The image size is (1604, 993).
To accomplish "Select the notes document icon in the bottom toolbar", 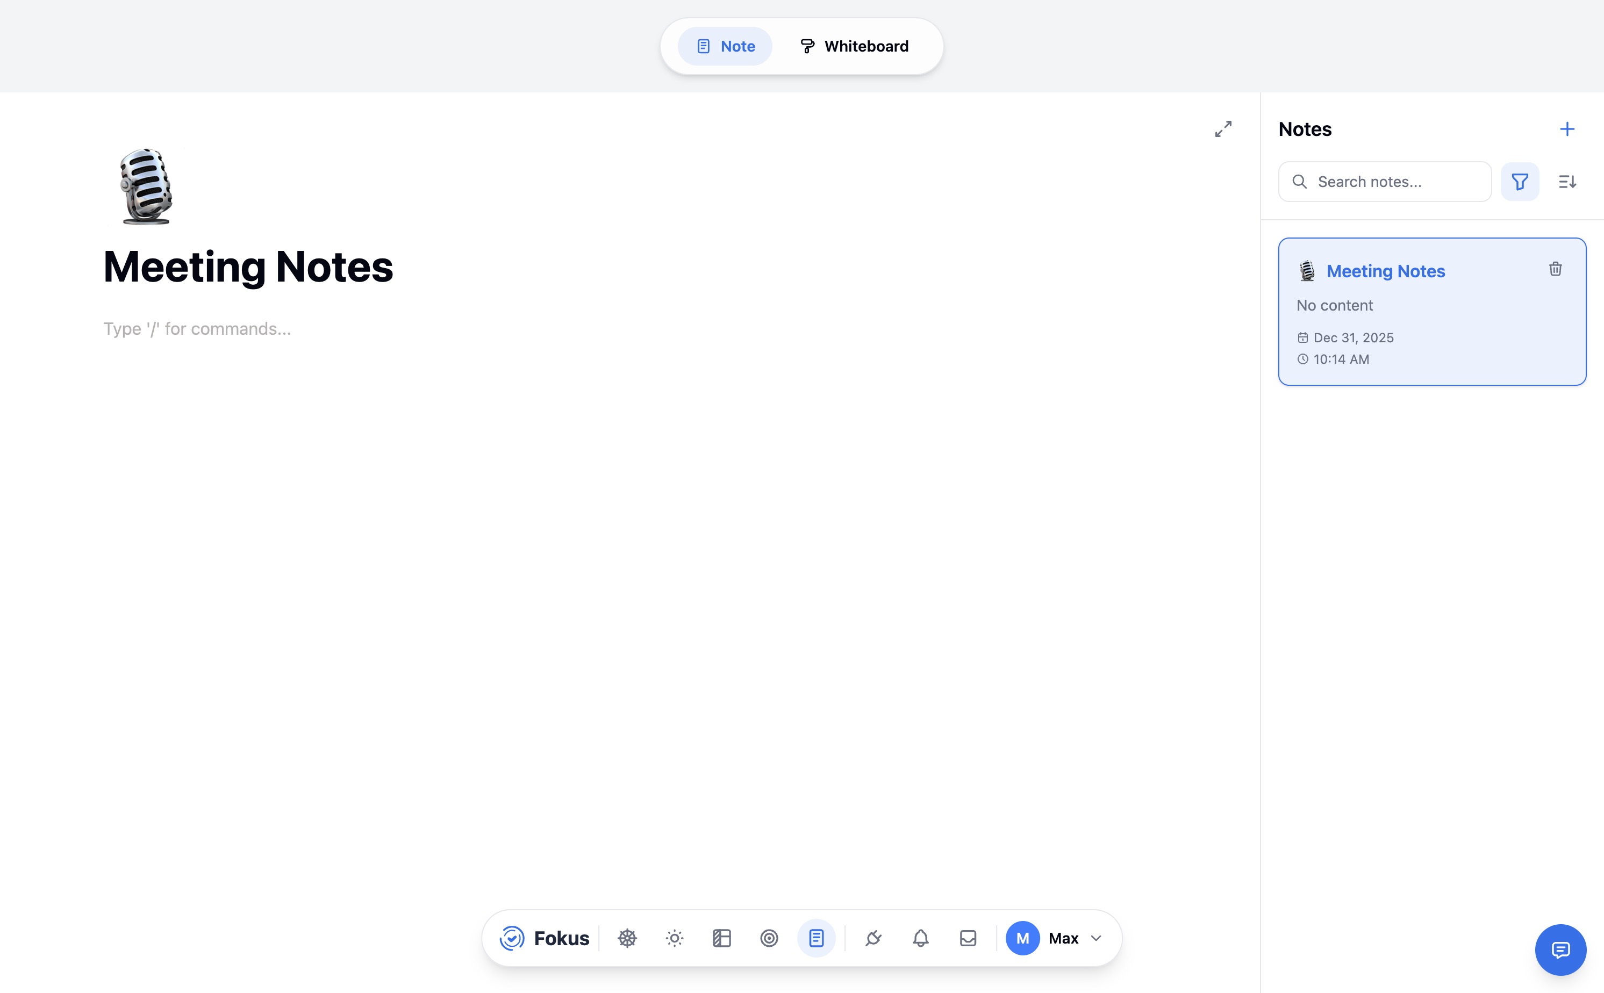I will point(815,938).
